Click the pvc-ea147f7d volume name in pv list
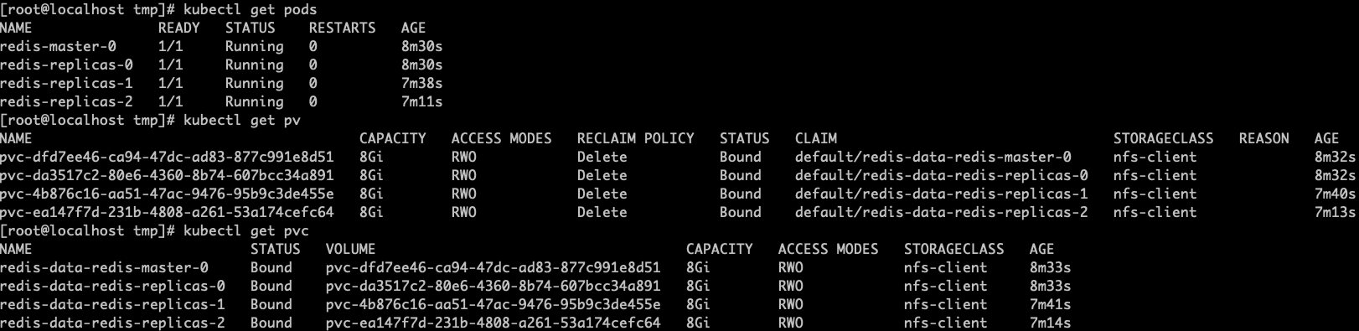The height and width of the screenshot is (331, 1359). click(167, 213)
